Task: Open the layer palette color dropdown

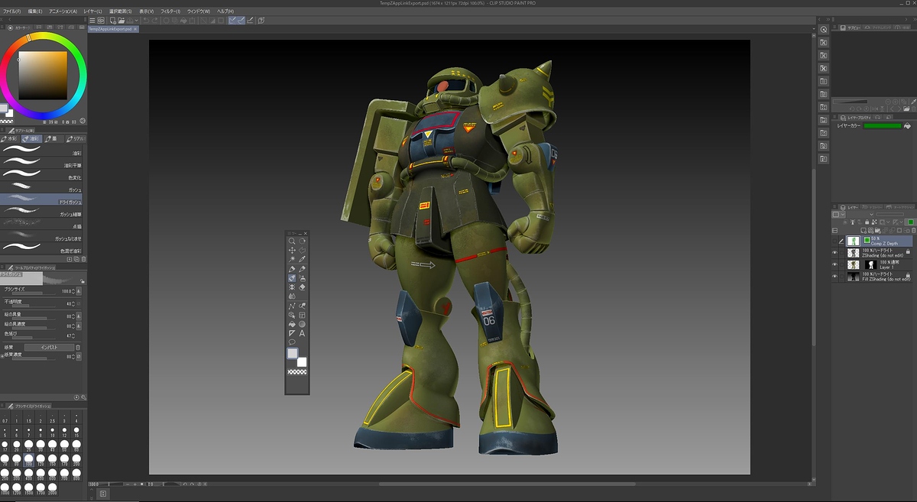Action: tap(838, 214)
